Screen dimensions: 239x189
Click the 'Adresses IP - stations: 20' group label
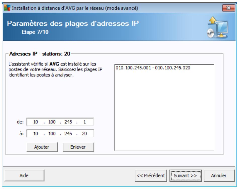[40, 54]
